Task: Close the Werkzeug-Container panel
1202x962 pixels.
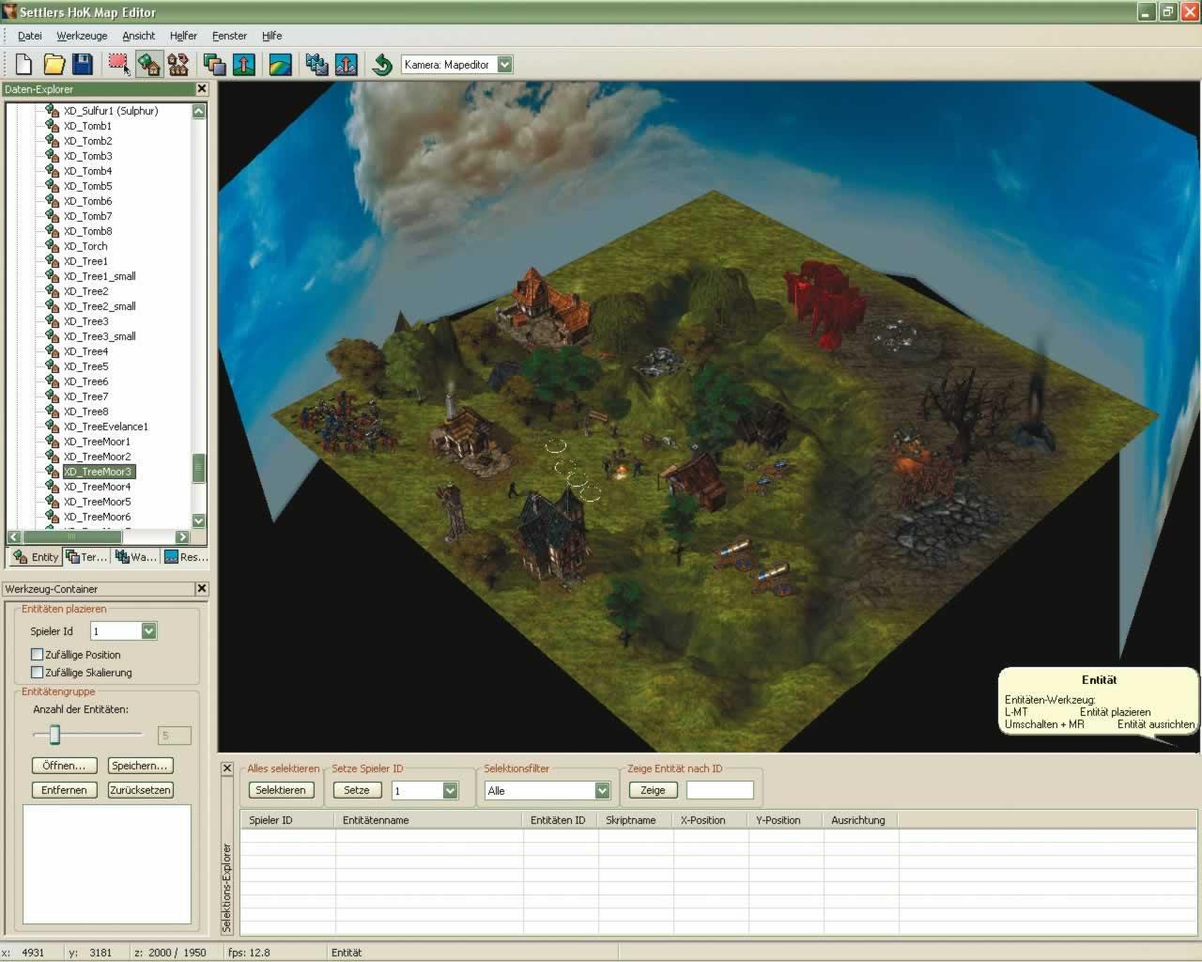Action: click(x=202, y=588)
